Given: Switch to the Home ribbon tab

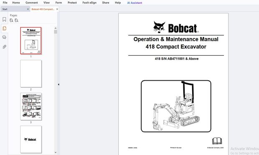Looking at the screenshot, I should (16, 3).
